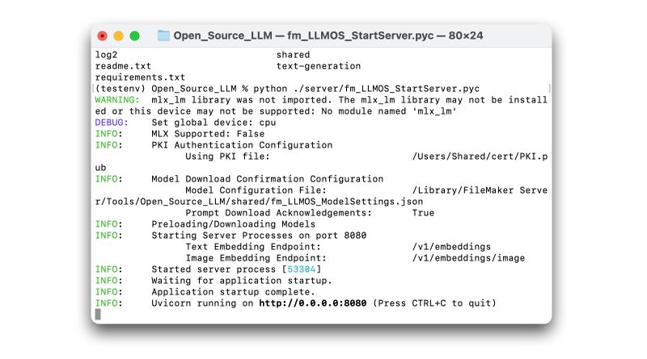Click the window title Open_Source_LLM text
This screenshot has height=359, width=647.
(222, 35)
